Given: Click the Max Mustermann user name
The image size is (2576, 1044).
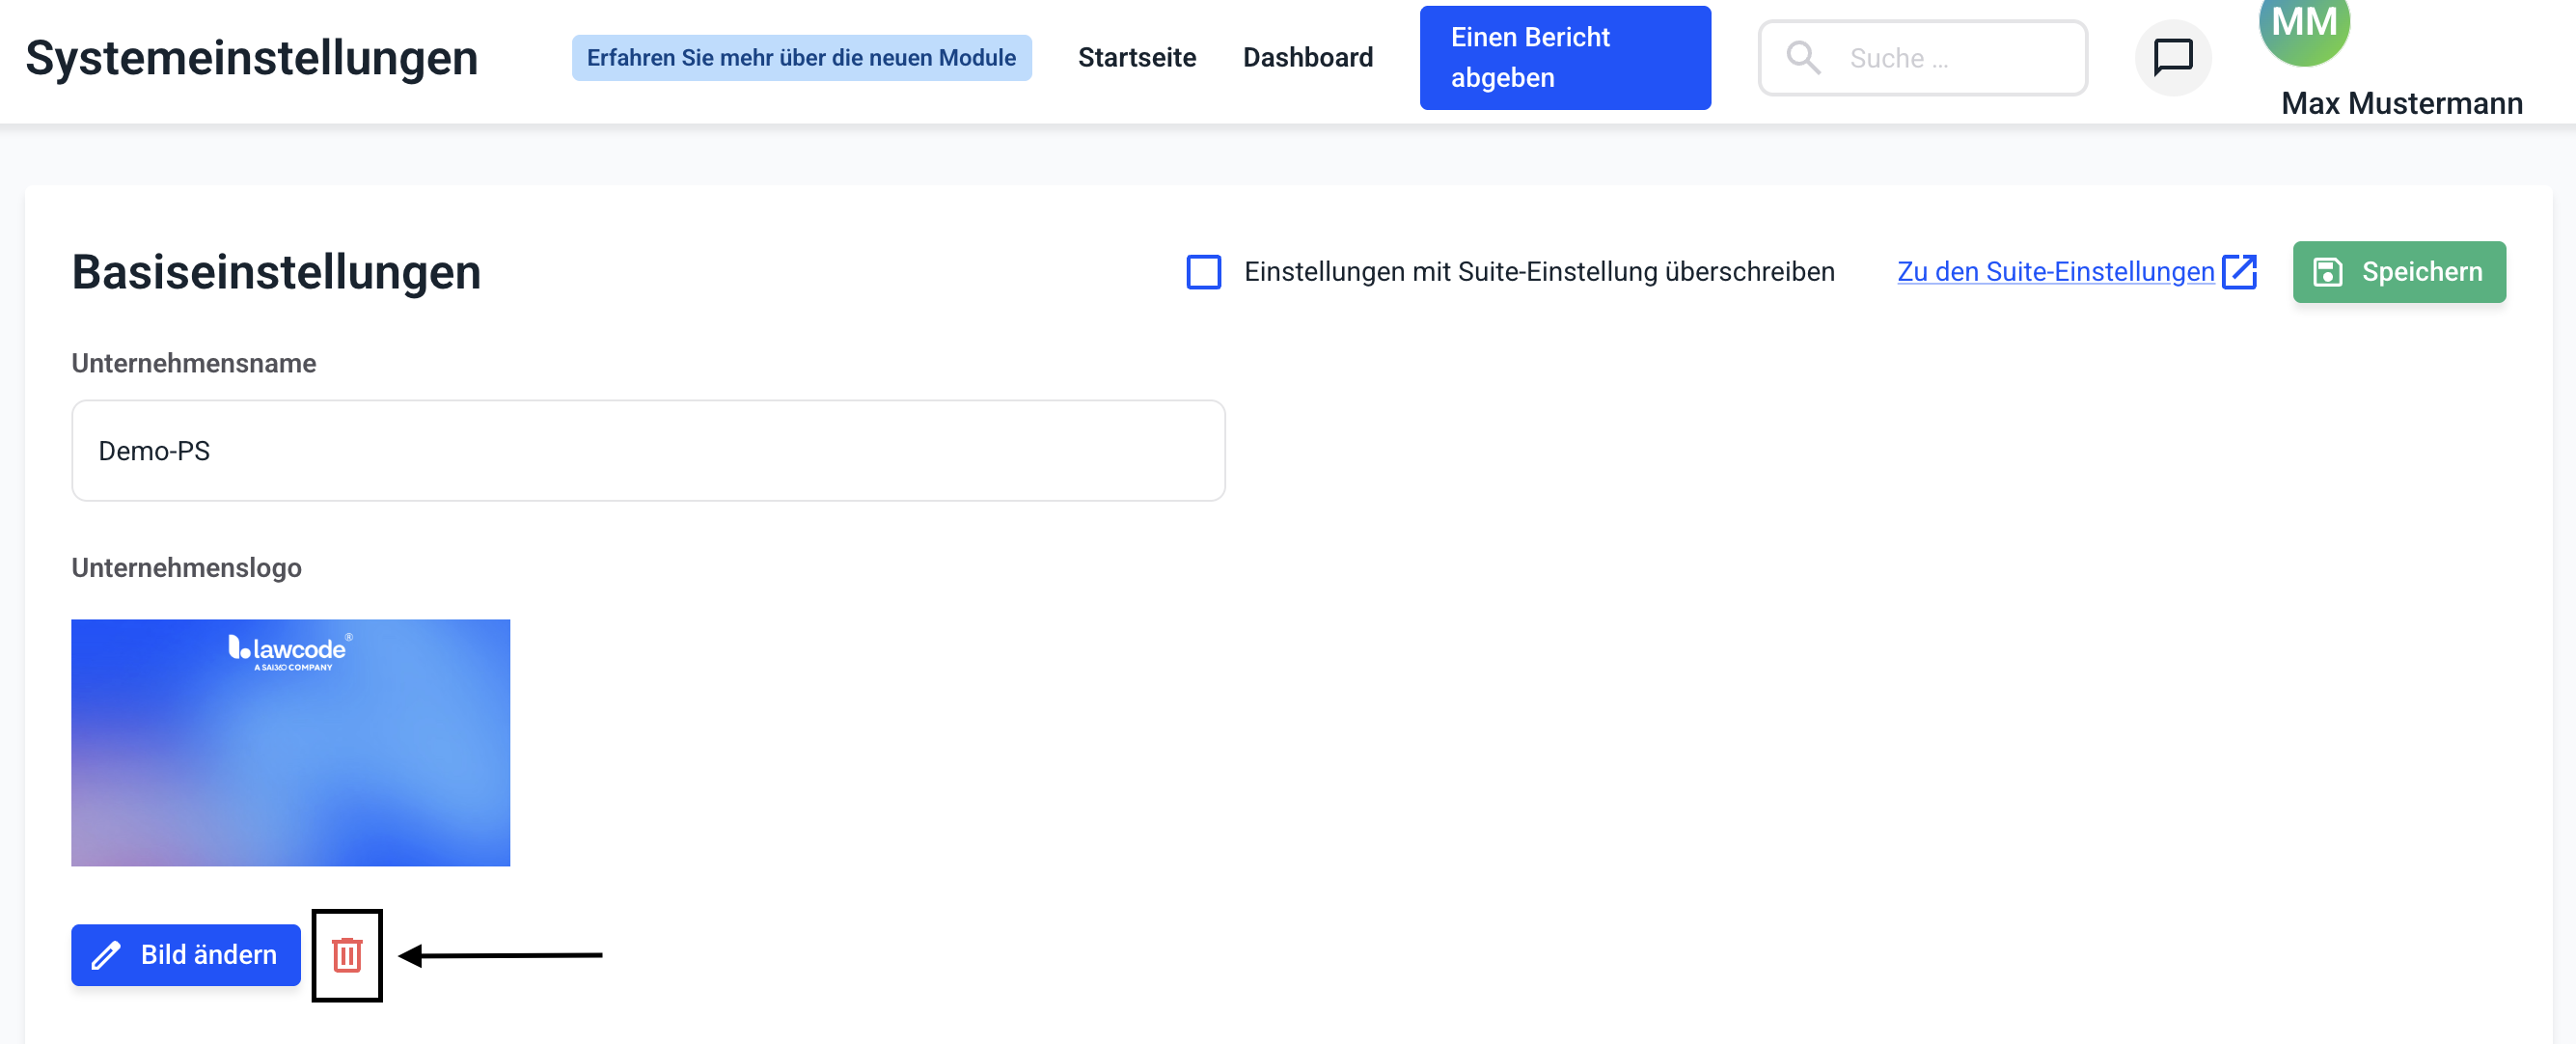Looking at the screenshot, I should pos(2401,103).
